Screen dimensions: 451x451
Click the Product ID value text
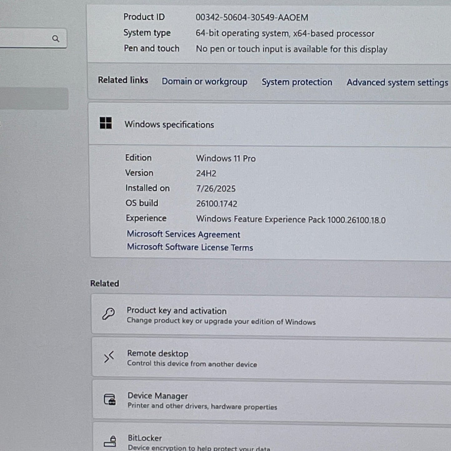pos(252,17)
